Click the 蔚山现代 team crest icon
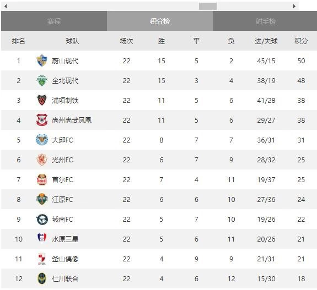Viewport: 317px width, 290px height. coord(42,61)
